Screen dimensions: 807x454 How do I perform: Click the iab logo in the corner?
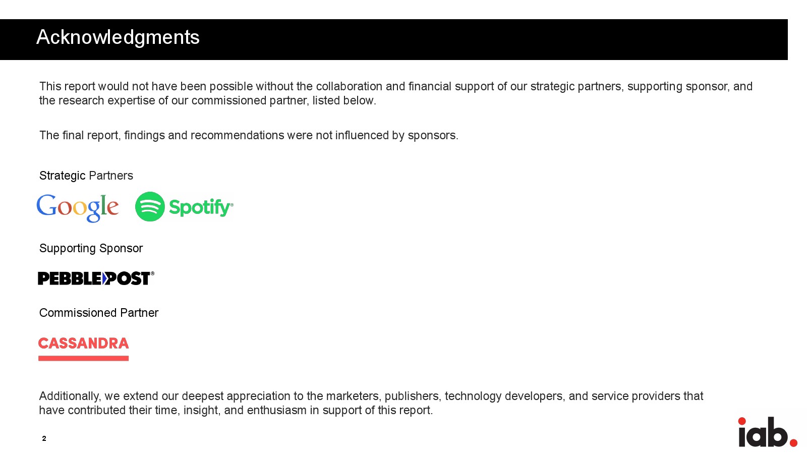[x=767, y=432]
